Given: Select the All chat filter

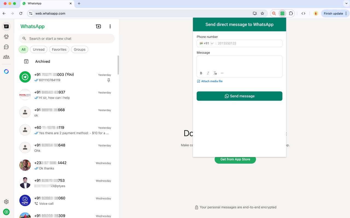Looking at the screenshot, I should click(24, 49).
